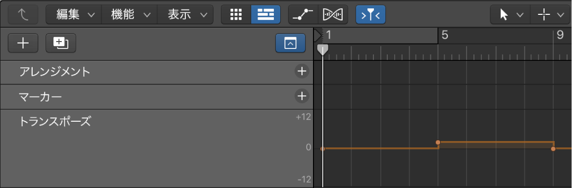This screenshot has height=188, width=573.
Task: Add a new track with plus button
Action: [x=23, y=43]
